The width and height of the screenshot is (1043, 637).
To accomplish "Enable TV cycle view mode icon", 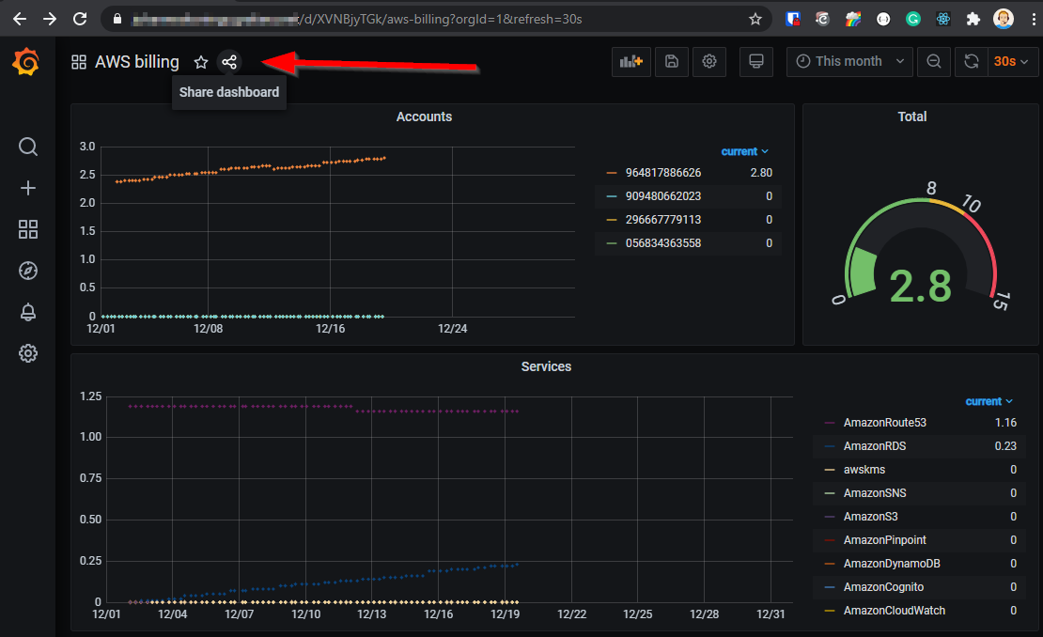I will [x=755, y=61].
